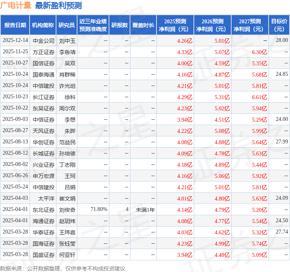Image resolution: width=290 pixels, height=272 pixels.
Task: Click the 28.00 target price cell
Action: (x=282, y=40)
